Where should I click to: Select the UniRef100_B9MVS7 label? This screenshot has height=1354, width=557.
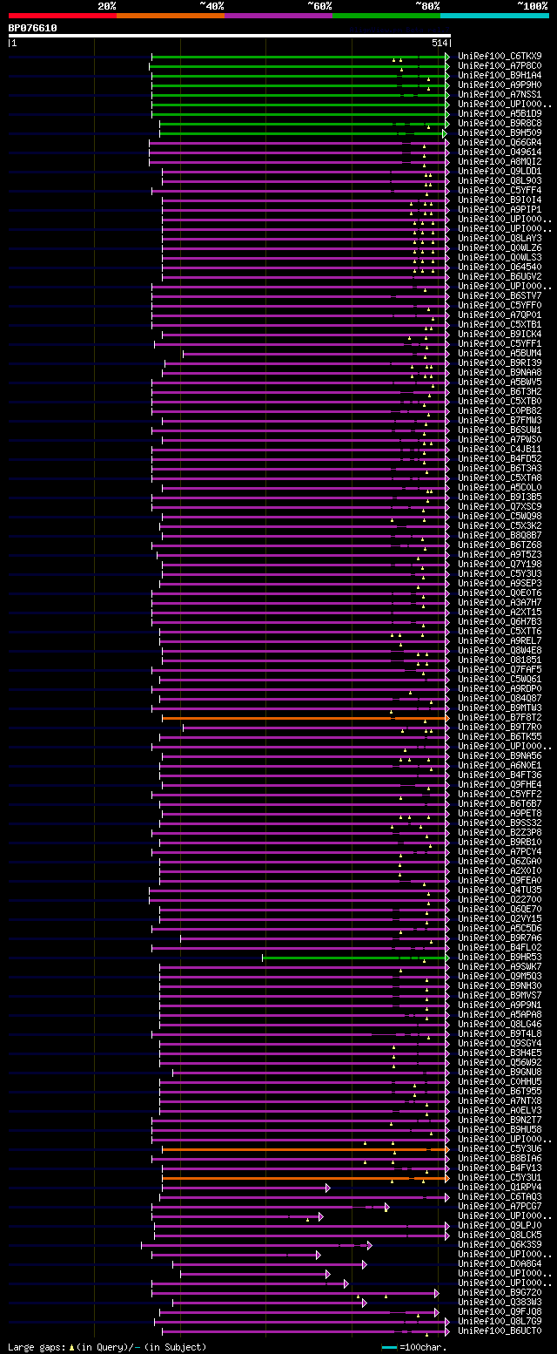(x=500, y=995)
